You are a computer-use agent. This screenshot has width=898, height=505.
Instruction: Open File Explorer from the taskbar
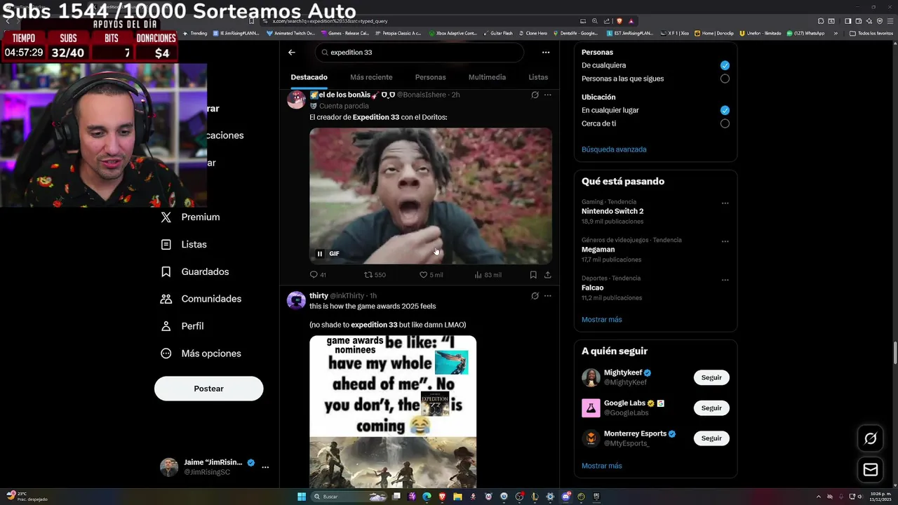pos(457,497)
